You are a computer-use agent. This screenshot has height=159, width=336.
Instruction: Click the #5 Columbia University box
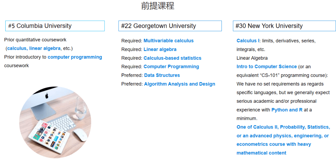click(x=55, y=26)
